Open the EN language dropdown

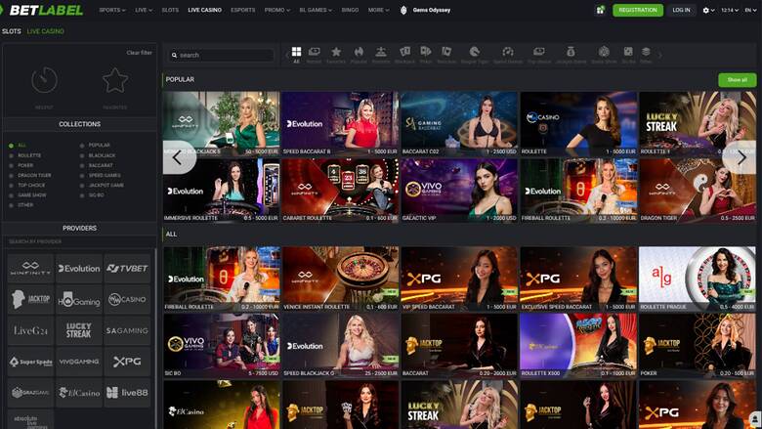[751, 10]
